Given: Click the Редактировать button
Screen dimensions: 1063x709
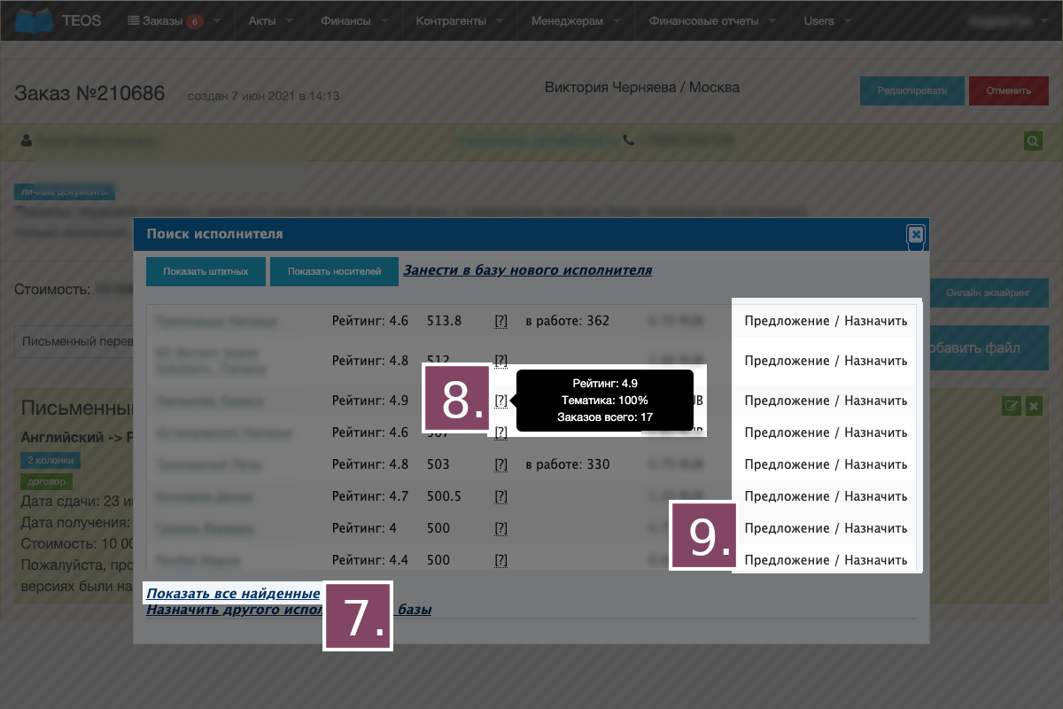Looking at the screenshot, I should [x=912, y=90].
